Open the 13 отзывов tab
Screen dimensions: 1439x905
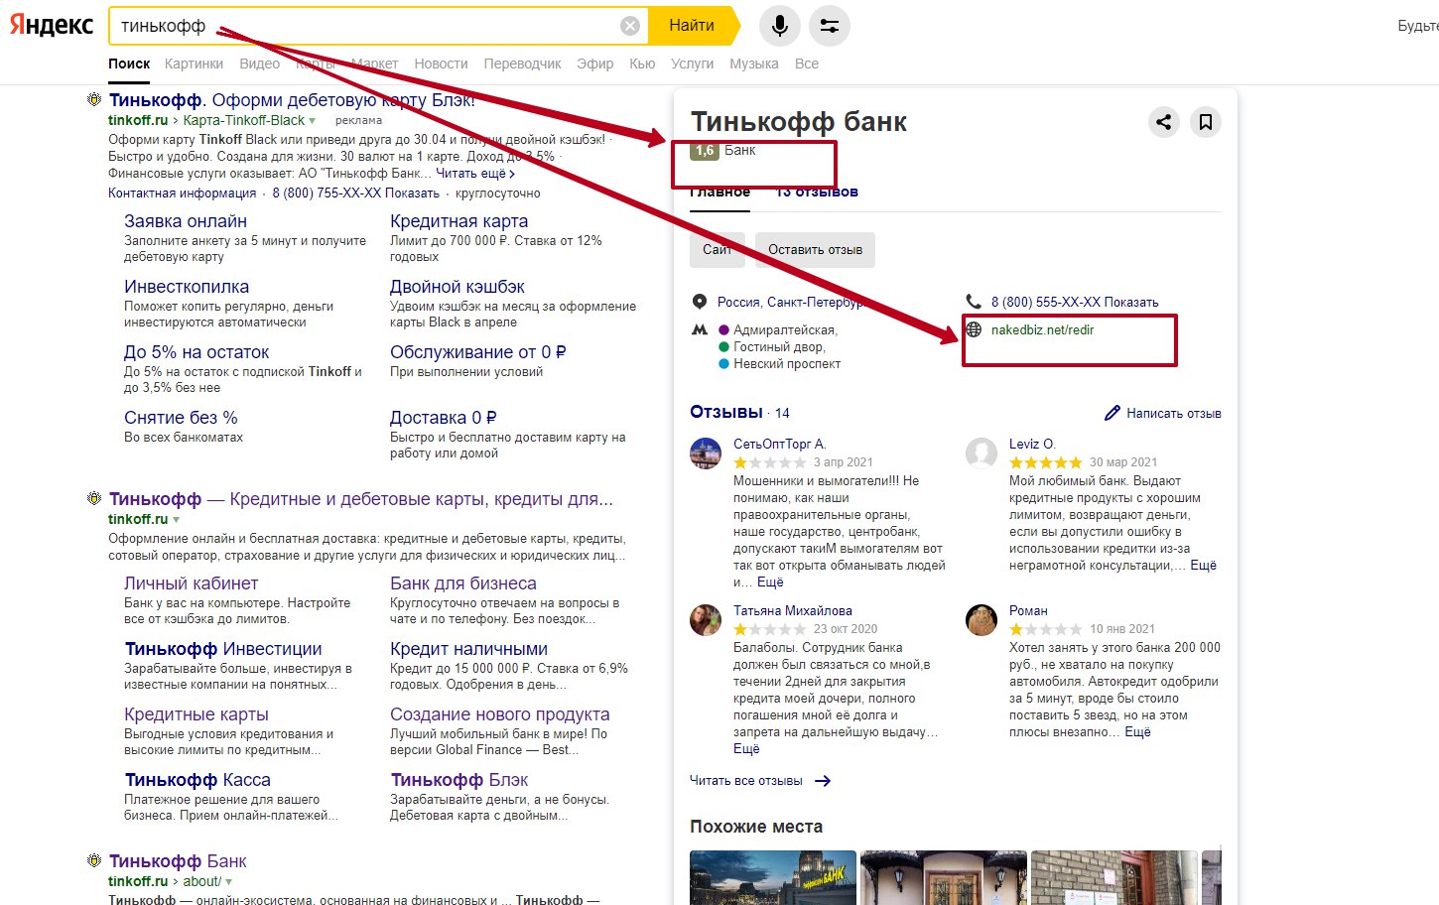coord(817,192)
